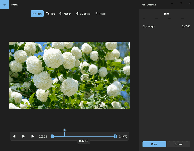
Task: Click the OneDrive cloud icon
Action: [x=144, y=5]
